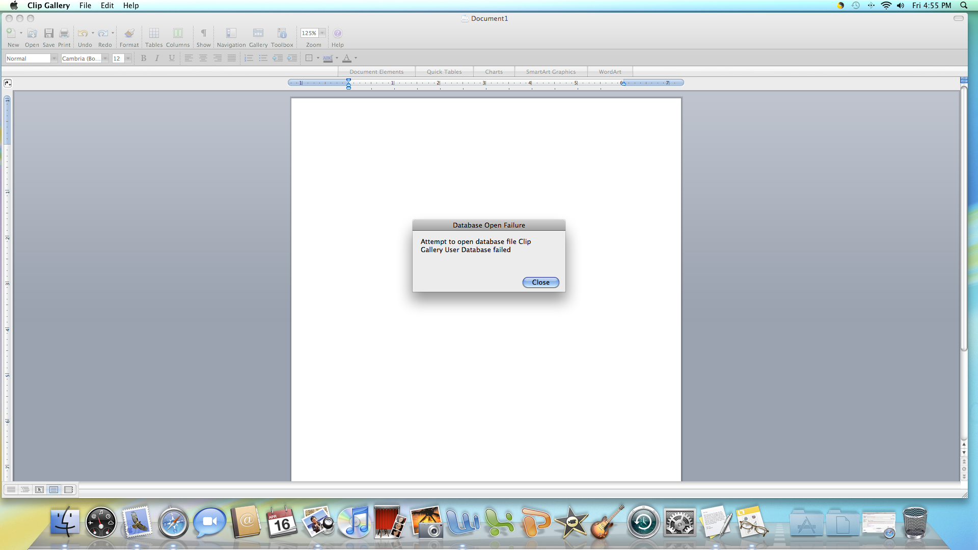
Task: Open the Normal style dropdown
Action: pos(54,59)
